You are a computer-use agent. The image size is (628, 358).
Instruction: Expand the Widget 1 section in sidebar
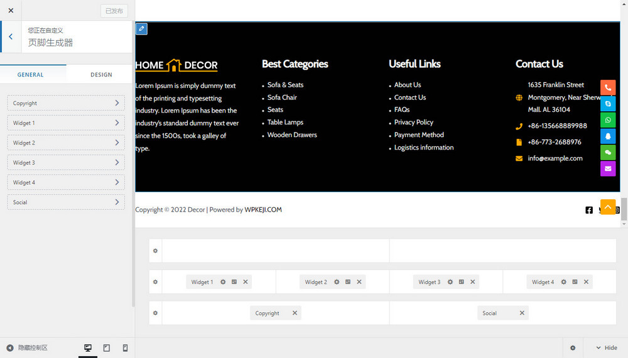(66, 123)
